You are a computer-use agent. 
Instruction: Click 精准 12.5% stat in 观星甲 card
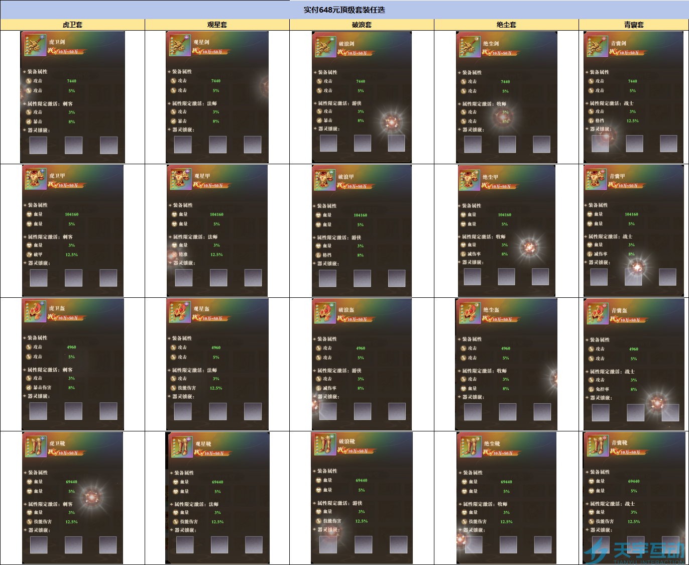197,255
